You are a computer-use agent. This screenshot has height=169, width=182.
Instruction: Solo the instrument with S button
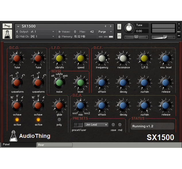coord(119,27)
